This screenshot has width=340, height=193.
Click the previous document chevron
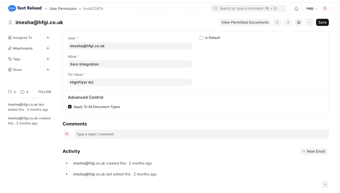point(277,22)
